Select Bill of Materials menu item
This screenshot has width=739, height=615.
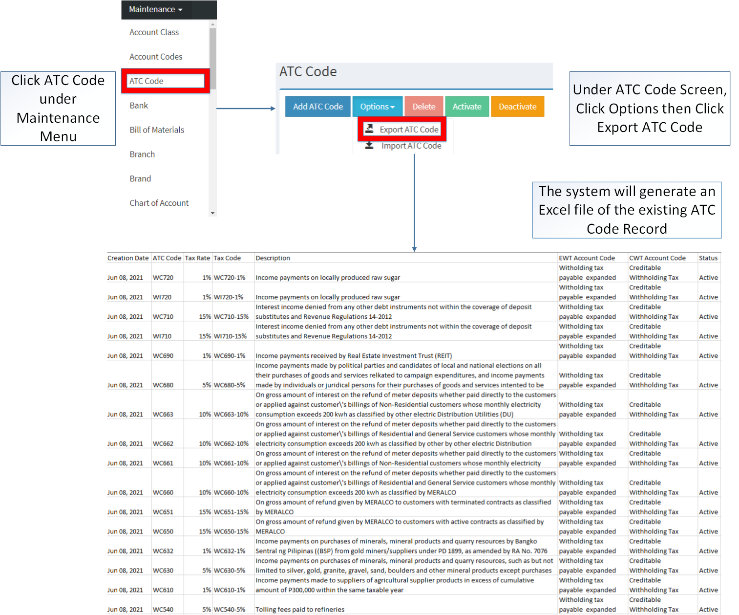pyautogui.click(x=156, y=130)
